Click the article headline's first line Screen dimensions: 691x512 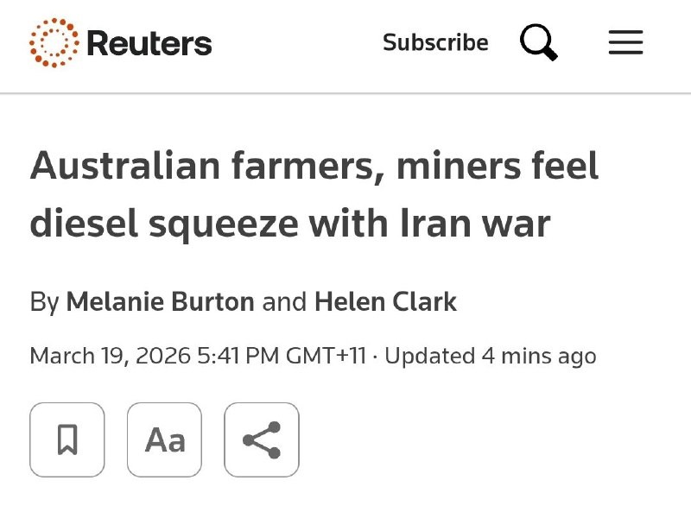[314, 167]
